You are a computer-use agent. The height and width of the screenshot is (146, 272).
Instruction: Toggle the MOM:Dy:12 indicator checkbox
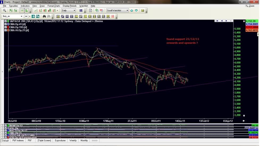click(6, 125)
